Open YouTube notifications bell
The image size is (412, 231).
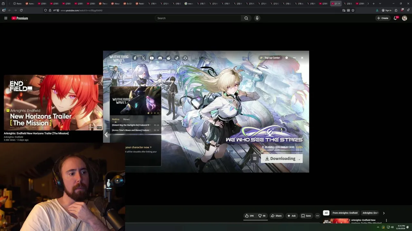coord(396,18)
